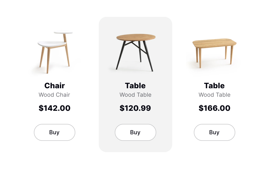Viewport: 271px width, 169px height.
Task: Click the oak tabletop of the rightmost table
Action: point(214,43)
